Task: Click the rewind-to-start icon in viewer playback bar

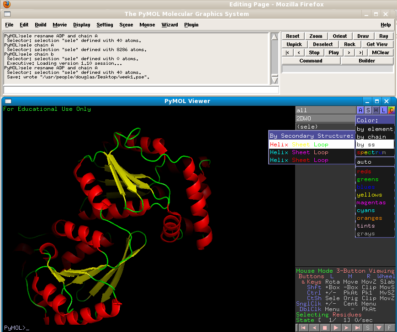Action: 302,327
